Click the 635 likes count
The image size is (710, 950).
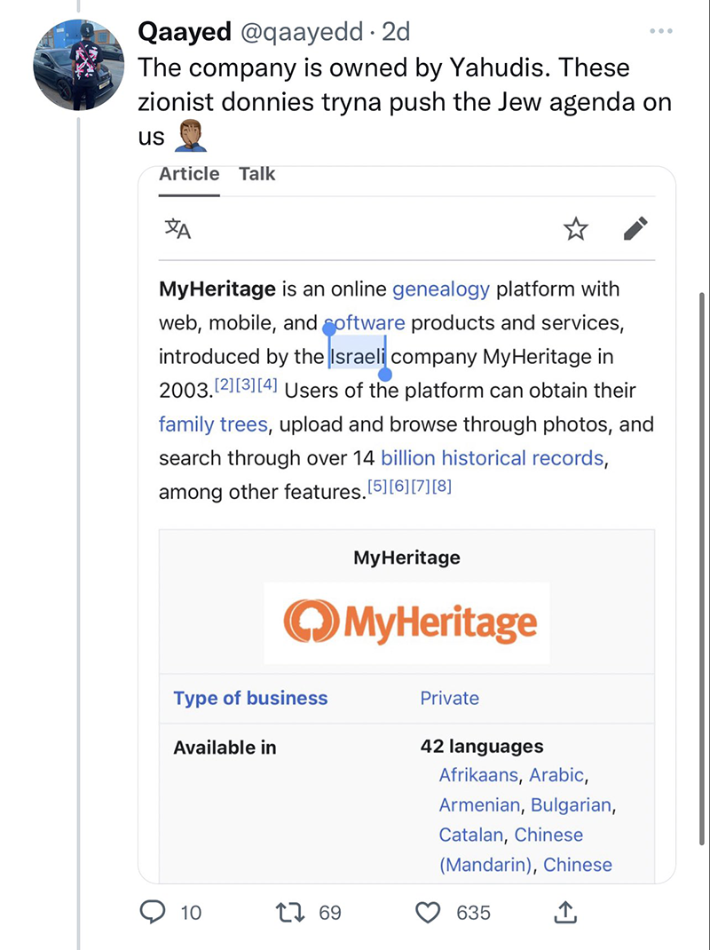(x=473, y=913)
